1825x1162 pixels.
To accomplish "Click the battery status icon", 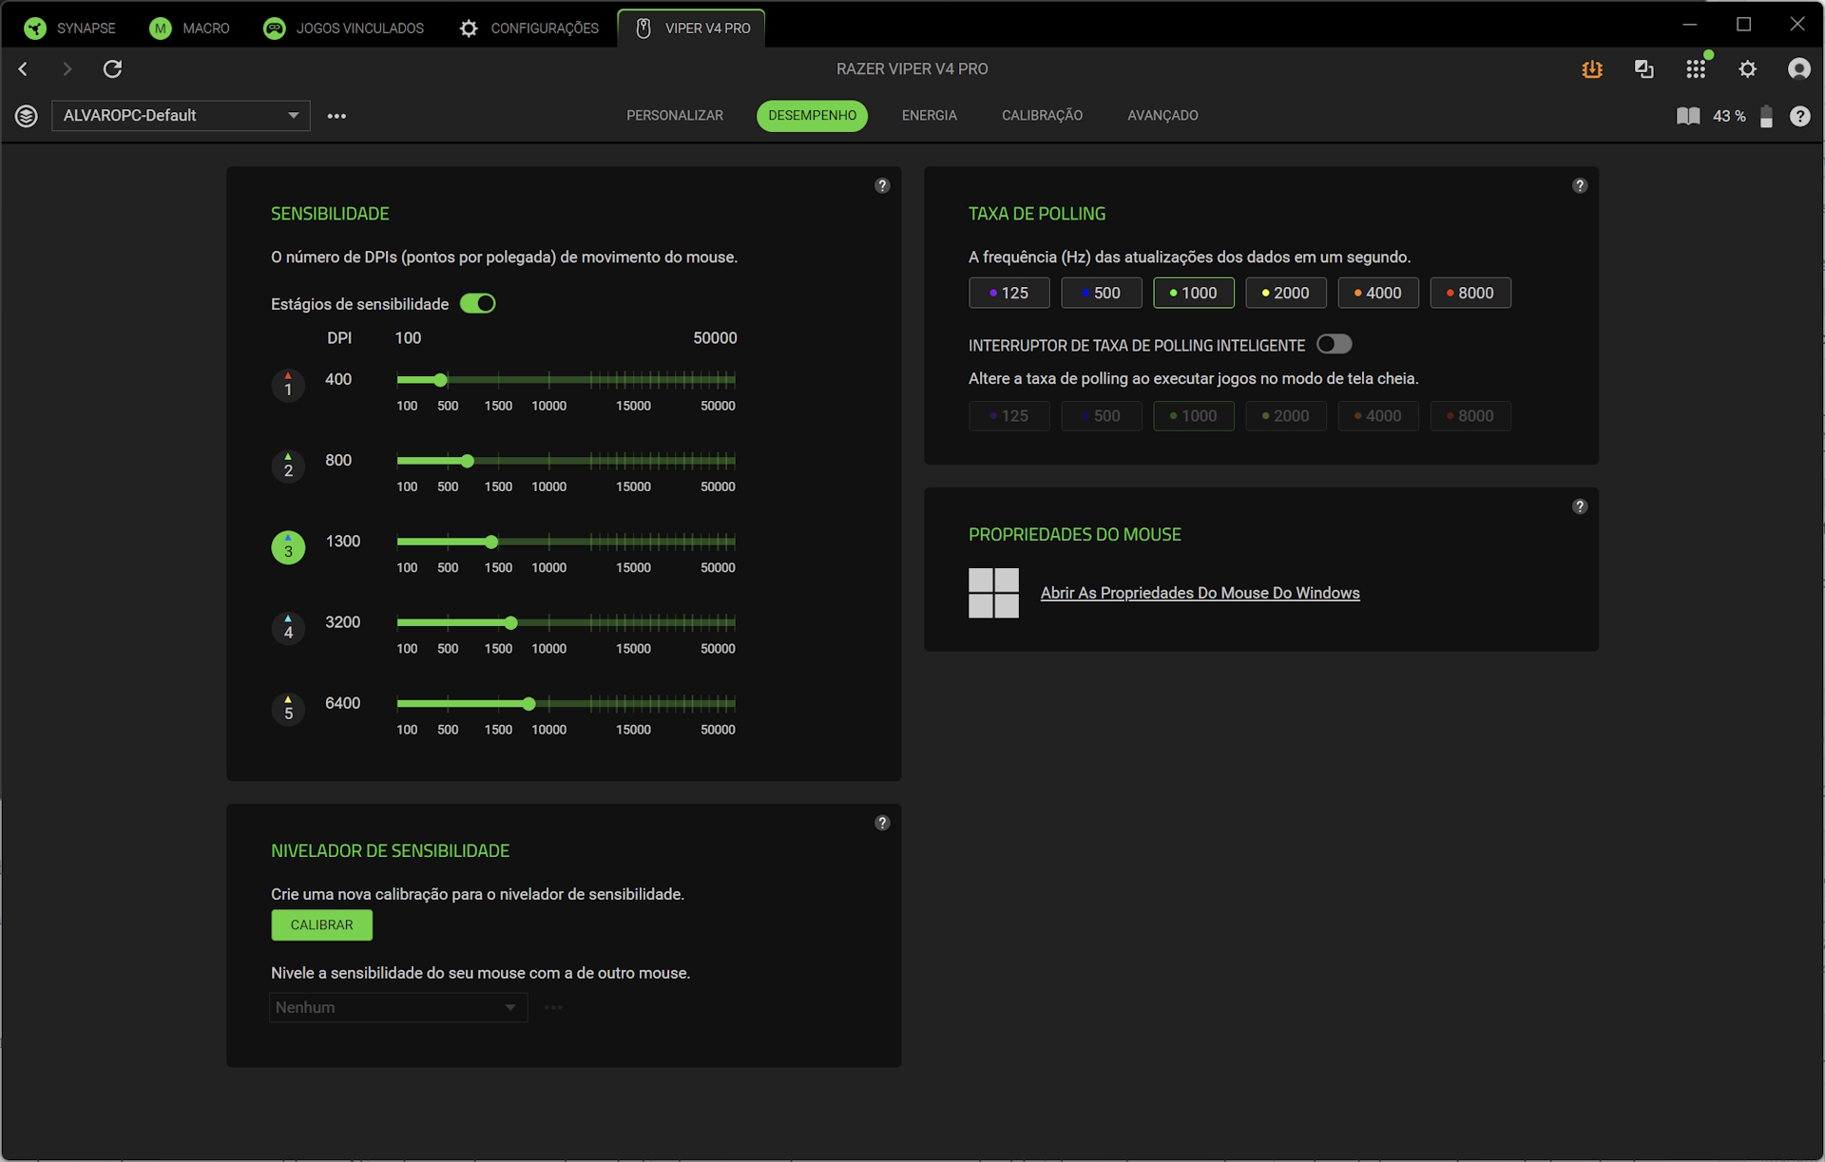I will tap(1766, 116).
